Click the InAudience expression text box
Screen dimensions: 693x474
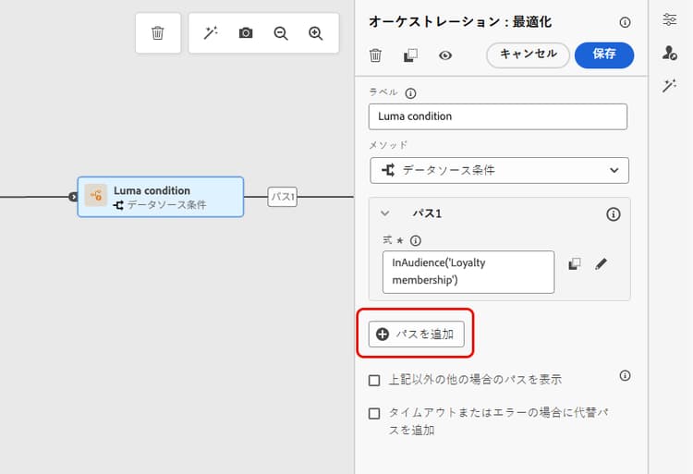coord(468,273)
